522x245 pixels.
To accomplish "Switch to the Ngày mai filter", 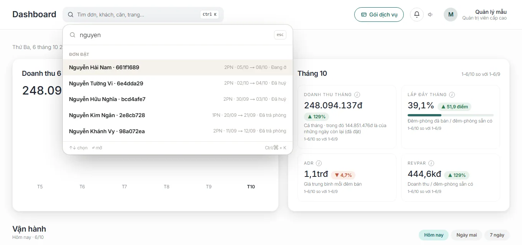I will pyautogui.click(x=467, y=235).
